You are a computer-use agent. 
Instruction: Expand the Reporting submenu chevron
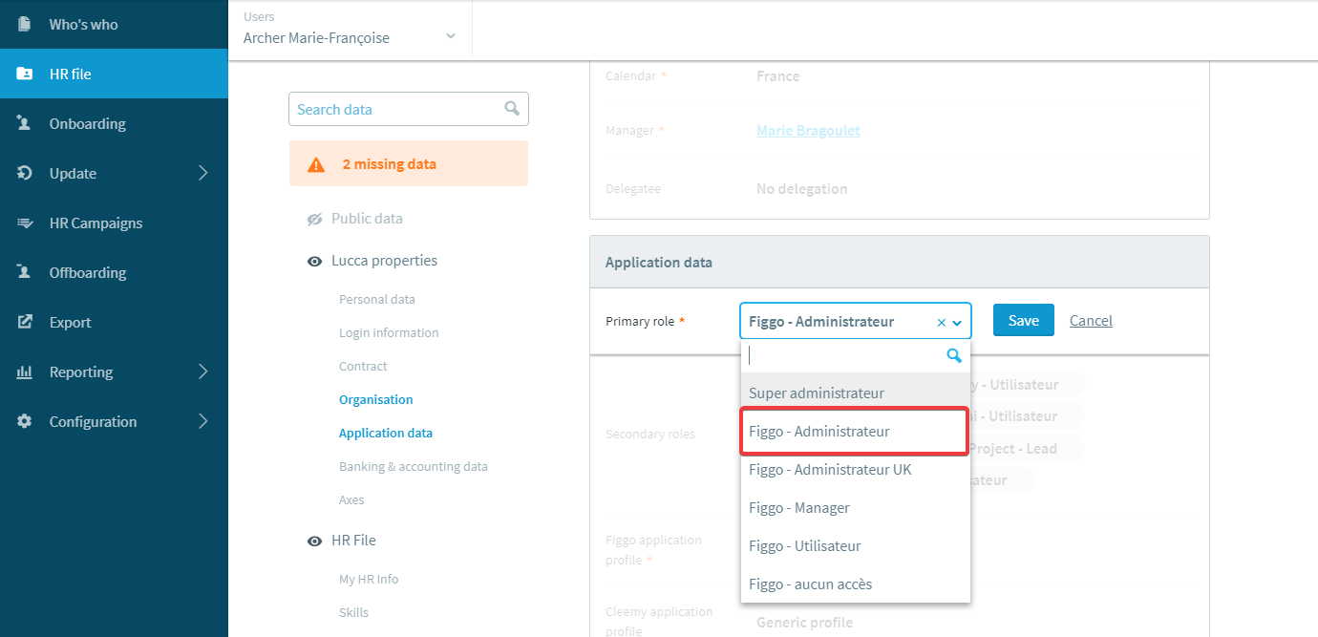[x=203, y=372]
